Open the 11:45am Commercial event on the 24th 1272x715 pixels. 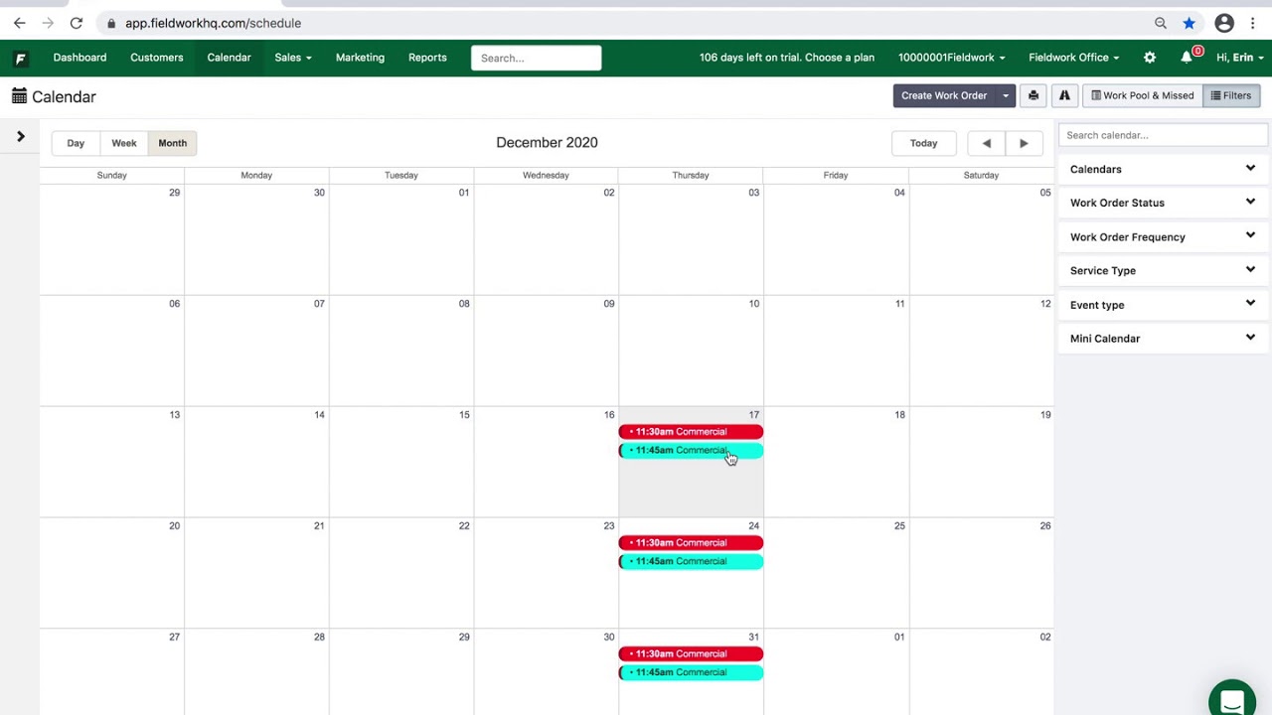691,562
